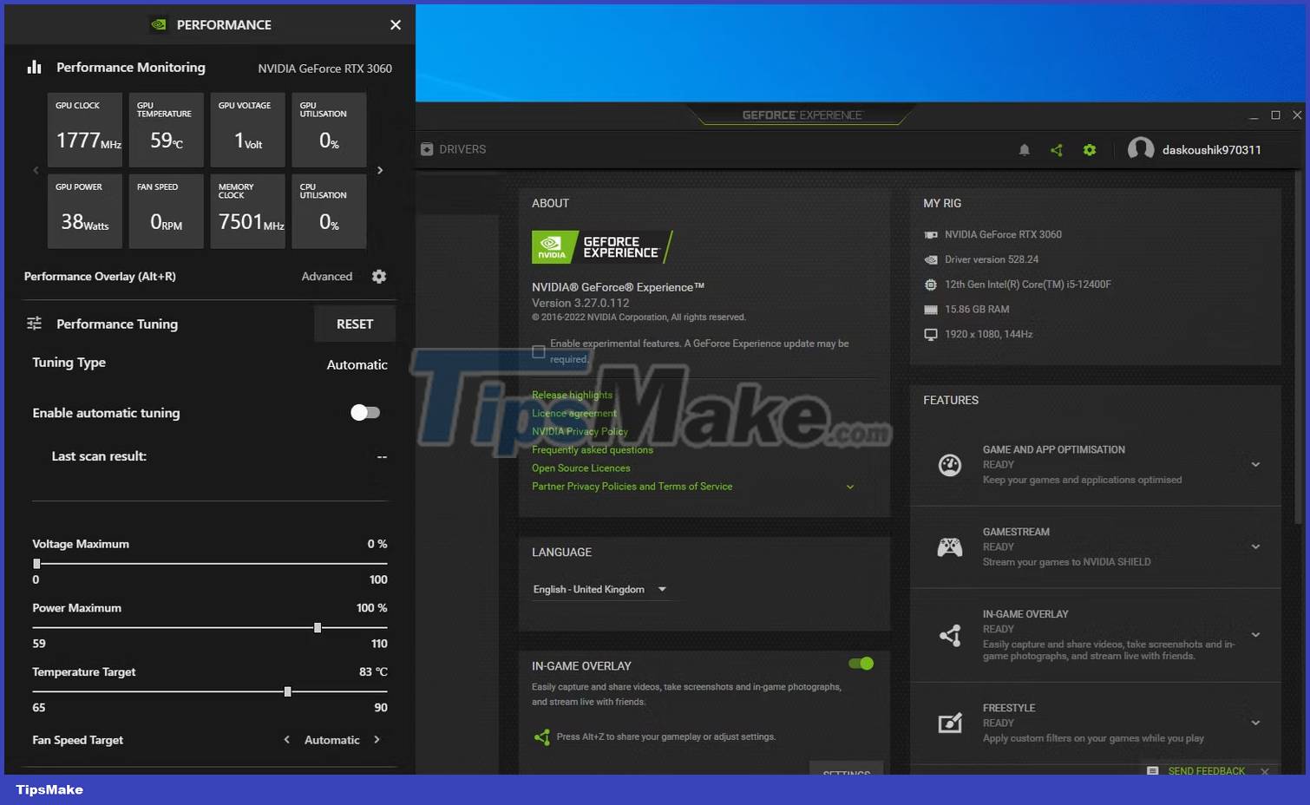Open GeForce Experience settings green gear

(x=1090, y=150)
